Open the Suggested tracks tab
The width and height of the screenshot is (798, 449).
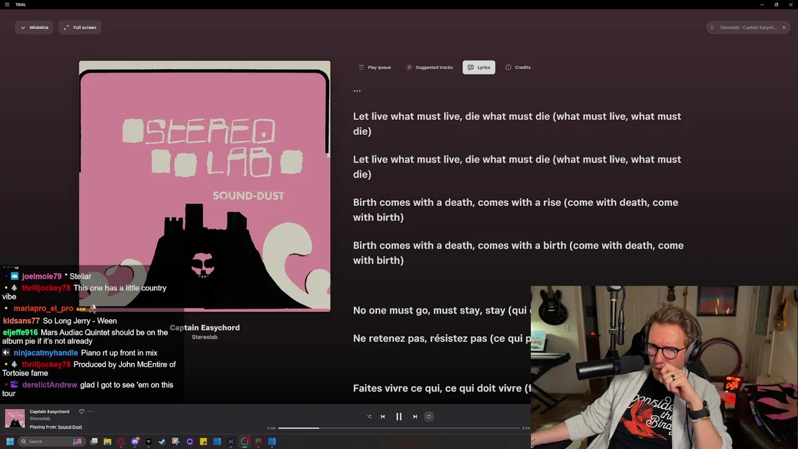(430, 67)
